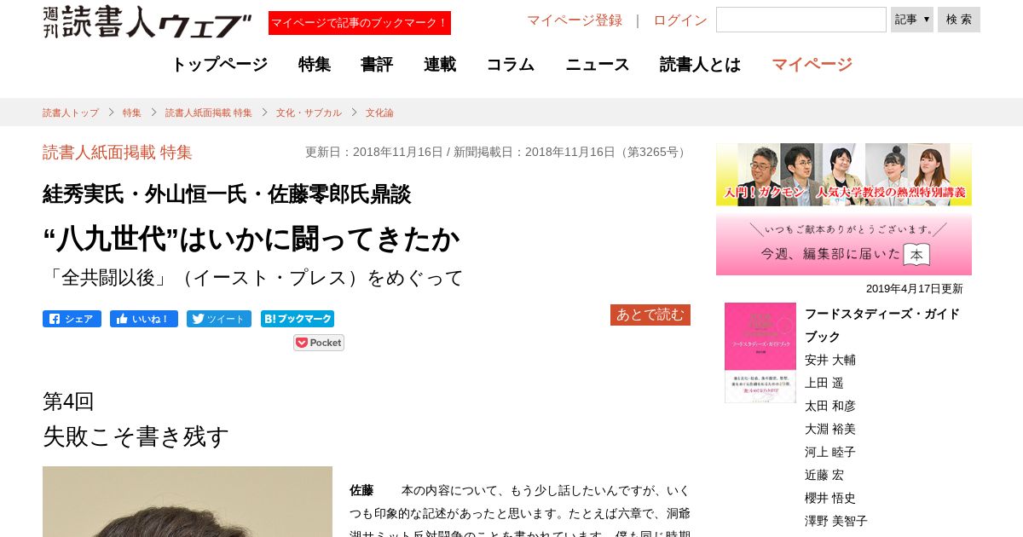
Task: Go to 特集 breadcrumb link
Action: (132, 113)
